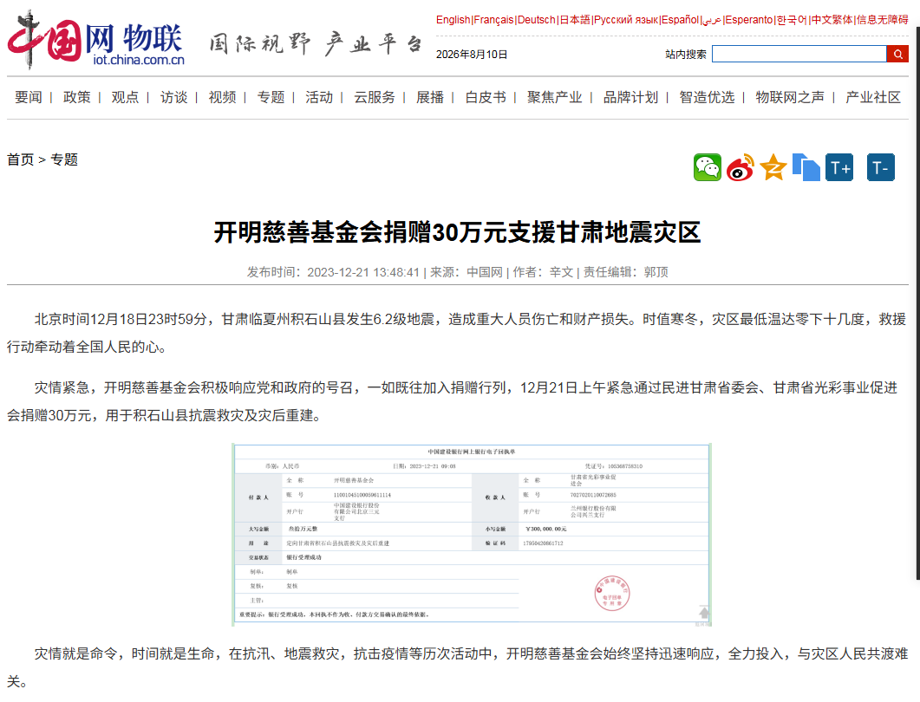Click the red search magnifier button
This screenshot has width=920, height=702.
897,54
